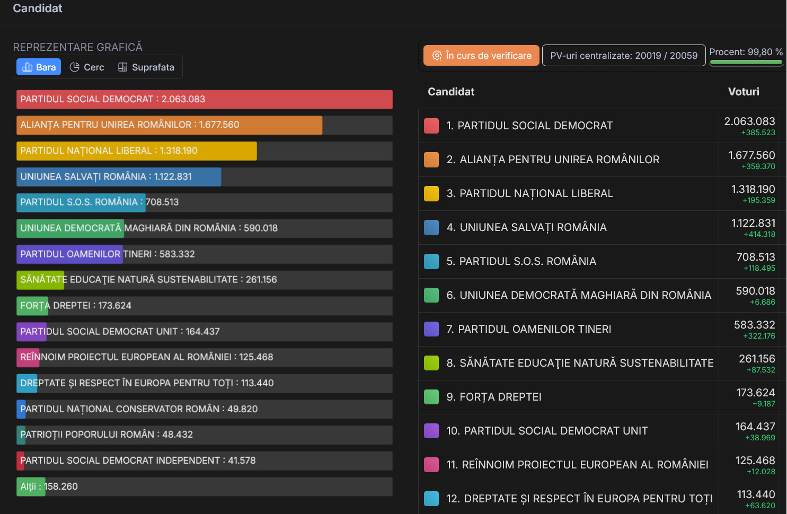Click the pink Reînnoim Proiectul European swatch
787x514 pixels.
tap(431, 465)
